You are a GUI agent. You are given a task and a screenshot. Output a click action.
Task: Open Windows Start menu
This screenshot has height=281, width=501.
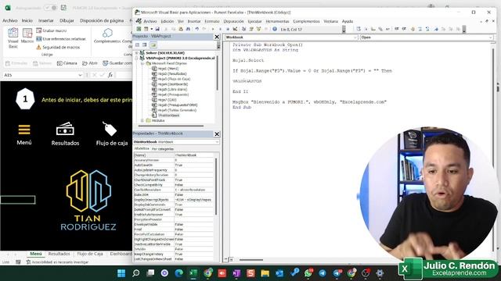pos(121,273)
